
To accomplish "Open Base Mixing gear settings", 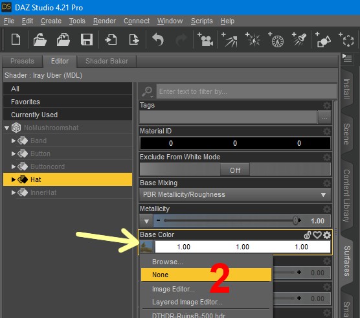I will [327, 183].
